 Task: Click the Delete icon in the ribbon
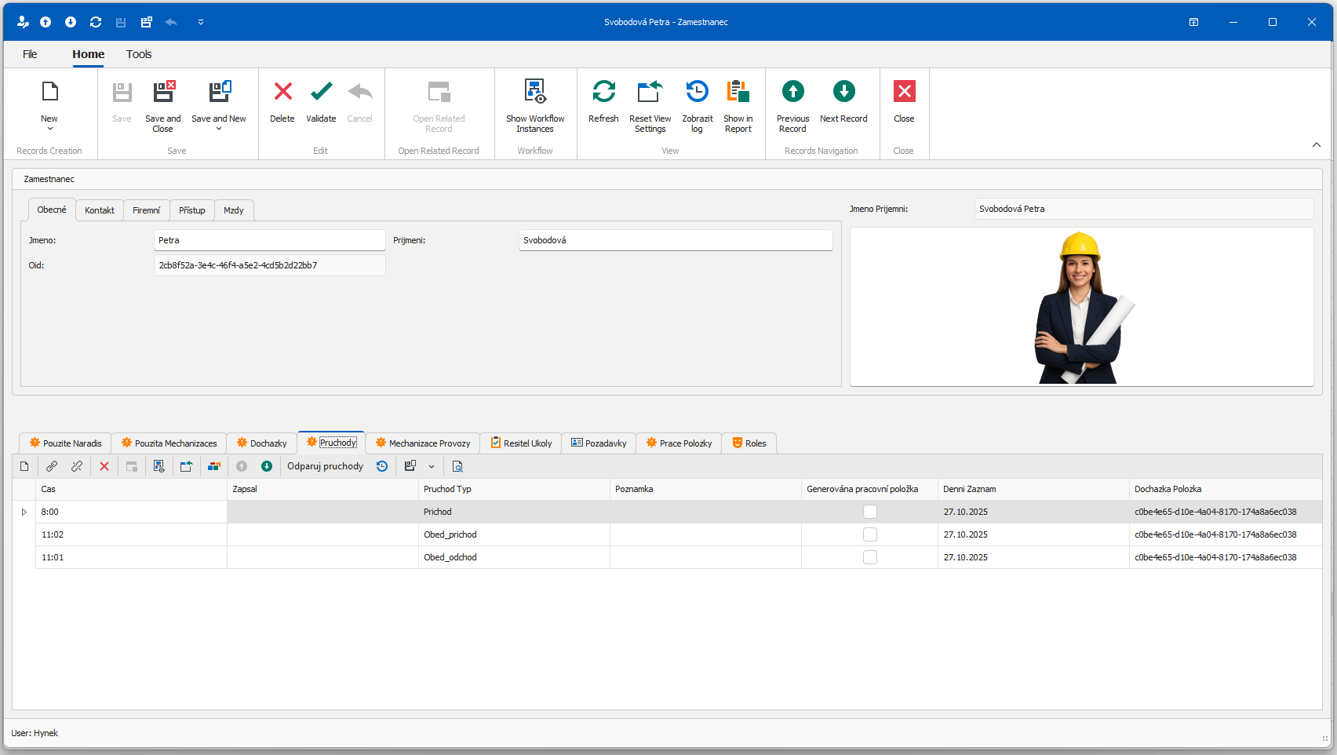pos(282,93)
